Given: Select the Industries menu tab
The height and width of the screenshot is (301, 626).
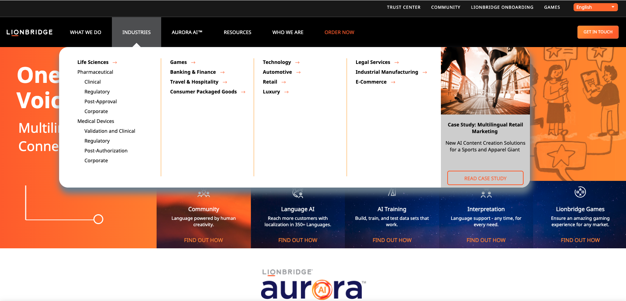Looking at the screenshot, I should coord(137,32).
